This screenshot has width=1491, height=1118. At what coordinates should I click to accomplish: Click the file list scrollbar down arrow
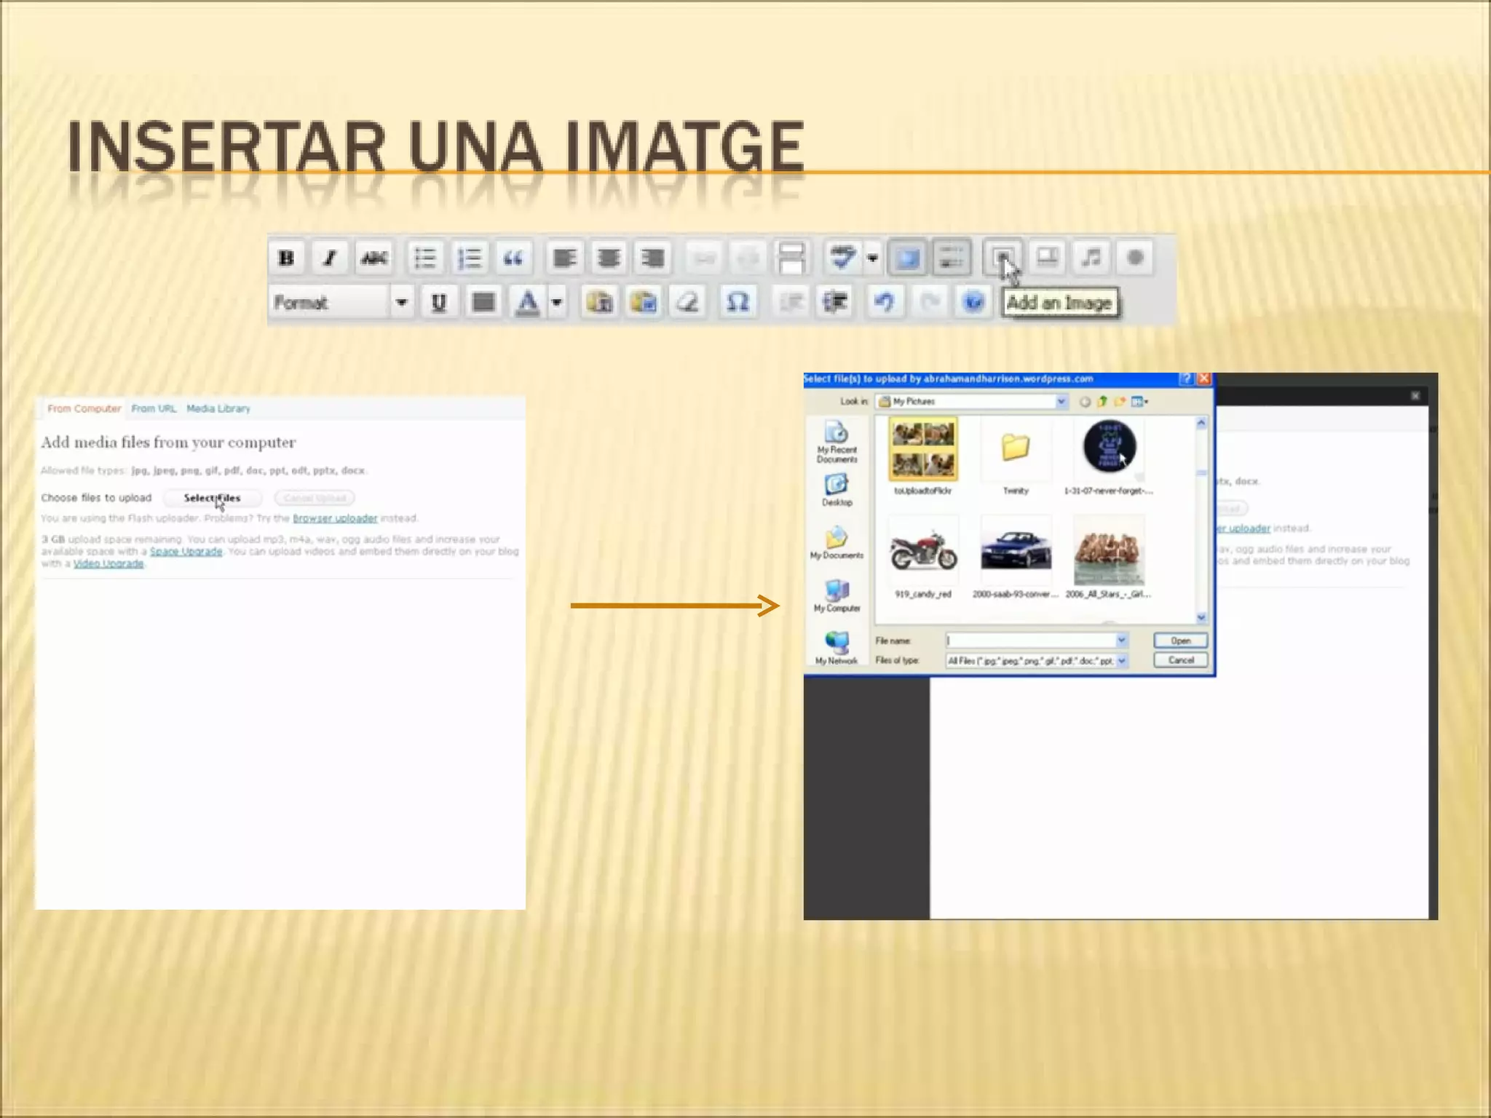coord(1201,617)
